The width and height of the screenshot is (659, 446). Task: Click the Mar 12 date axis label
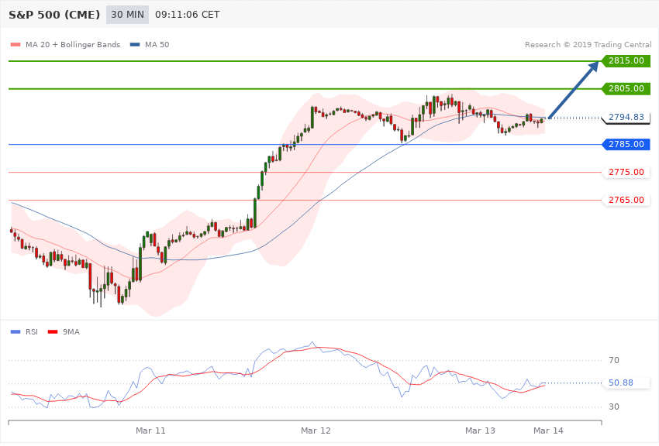[x=316, y=431]
